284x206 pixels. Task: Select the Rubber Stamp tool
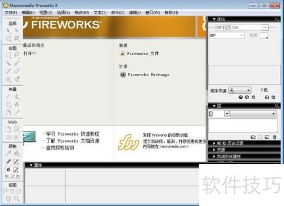[16, 79]
